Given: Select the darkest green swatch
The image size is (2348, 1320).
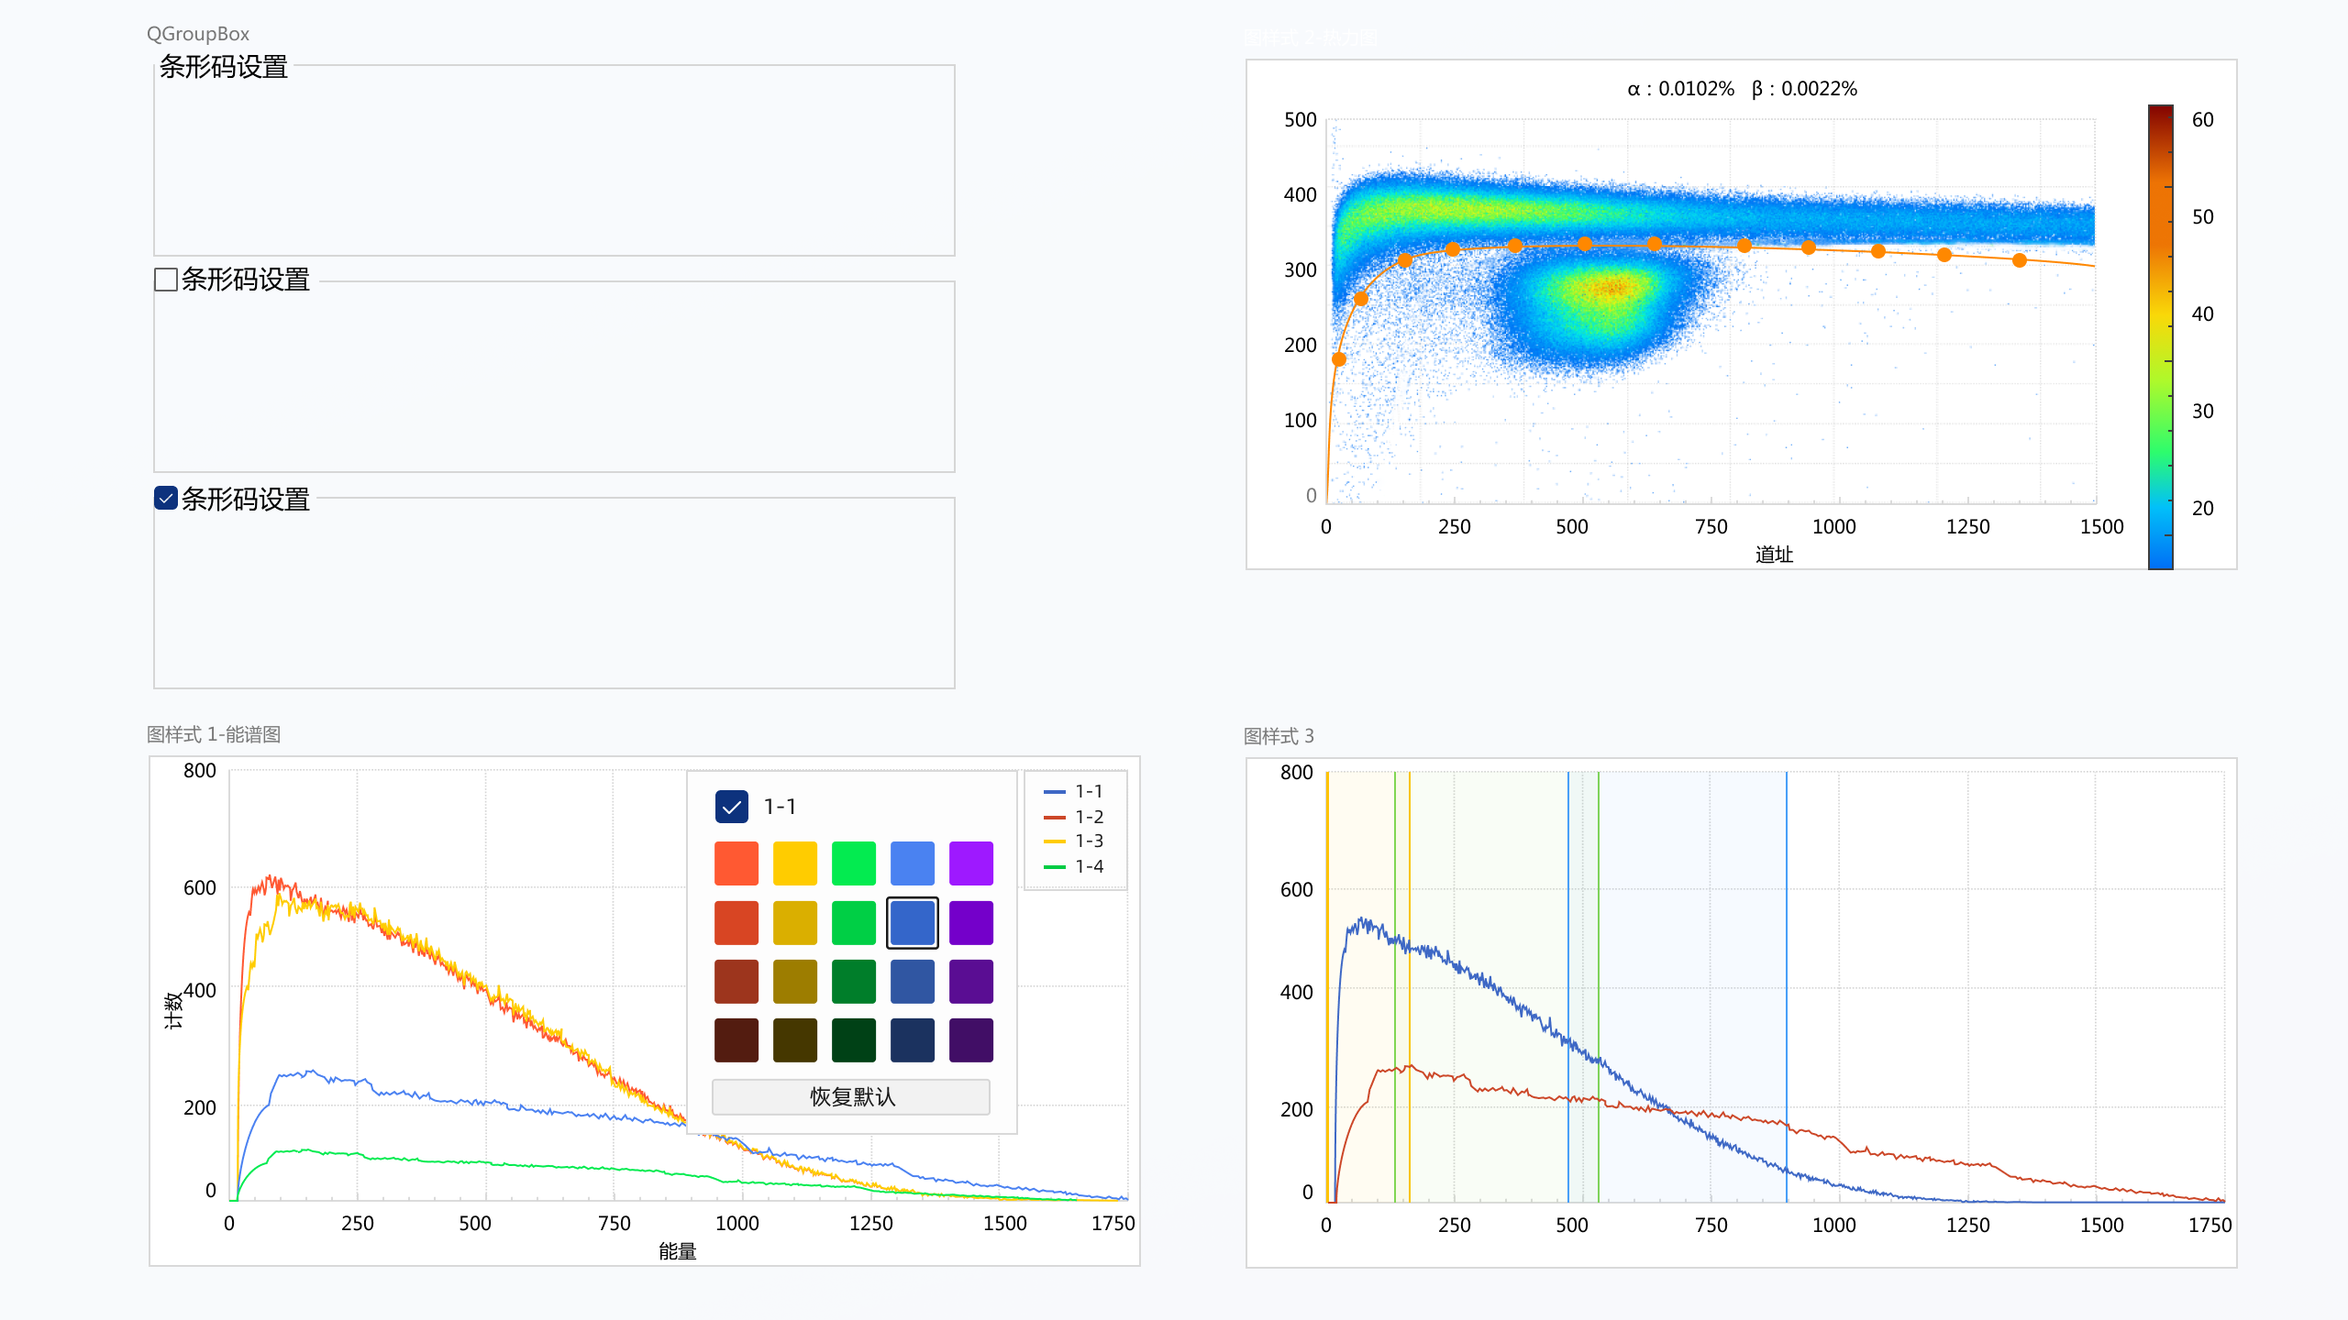Looking at the screenshot, I should 853,1039.
